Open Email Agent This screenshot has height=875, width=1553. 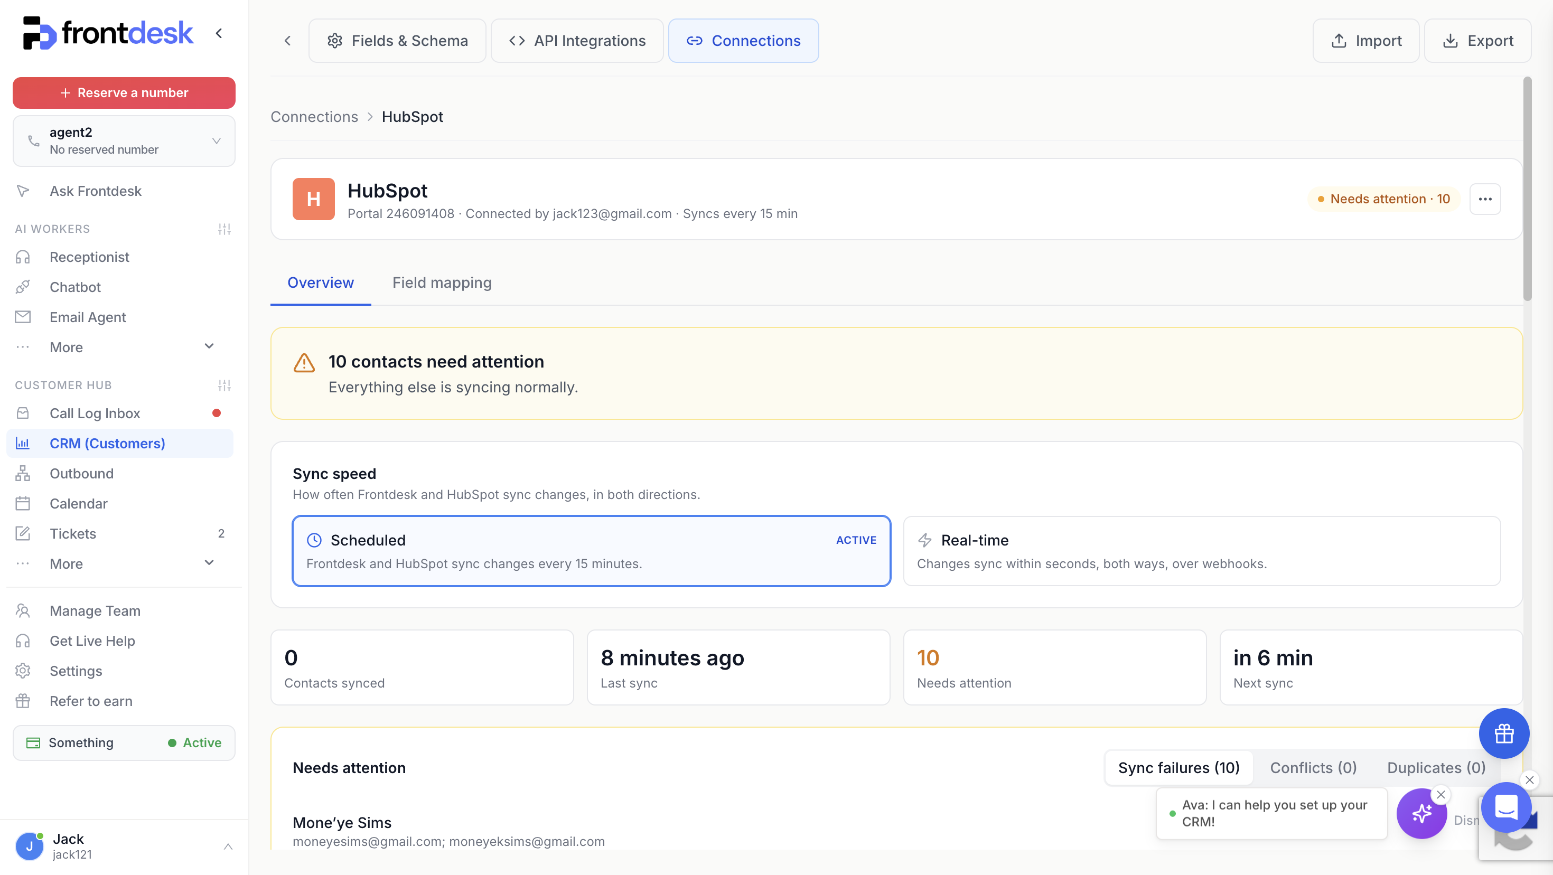click(87, 317)
